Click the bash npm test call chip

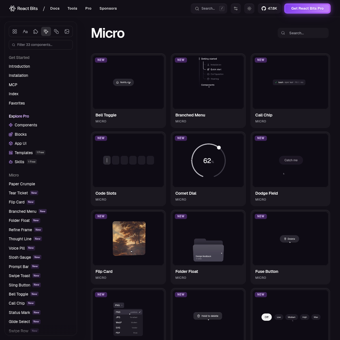tap(289, 82)
